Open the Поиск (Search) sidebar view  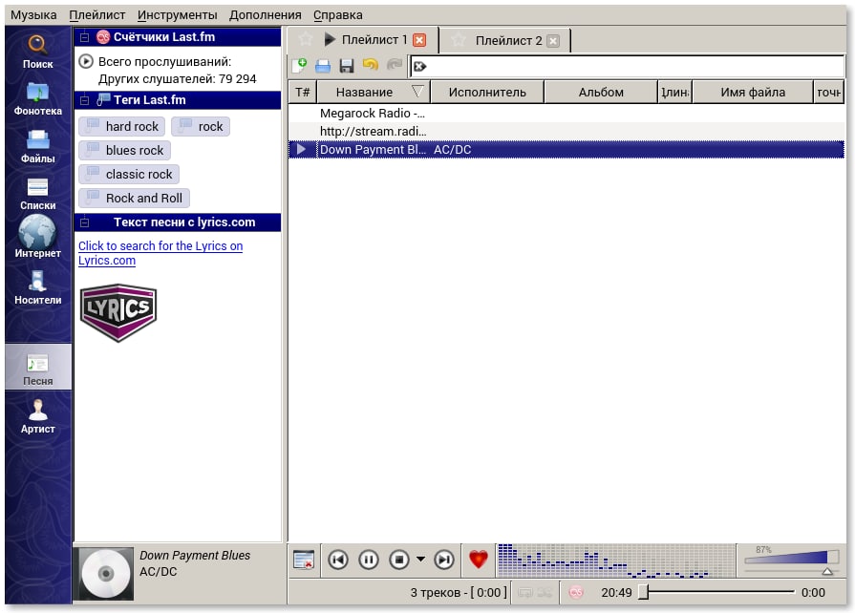pos(37,52)
